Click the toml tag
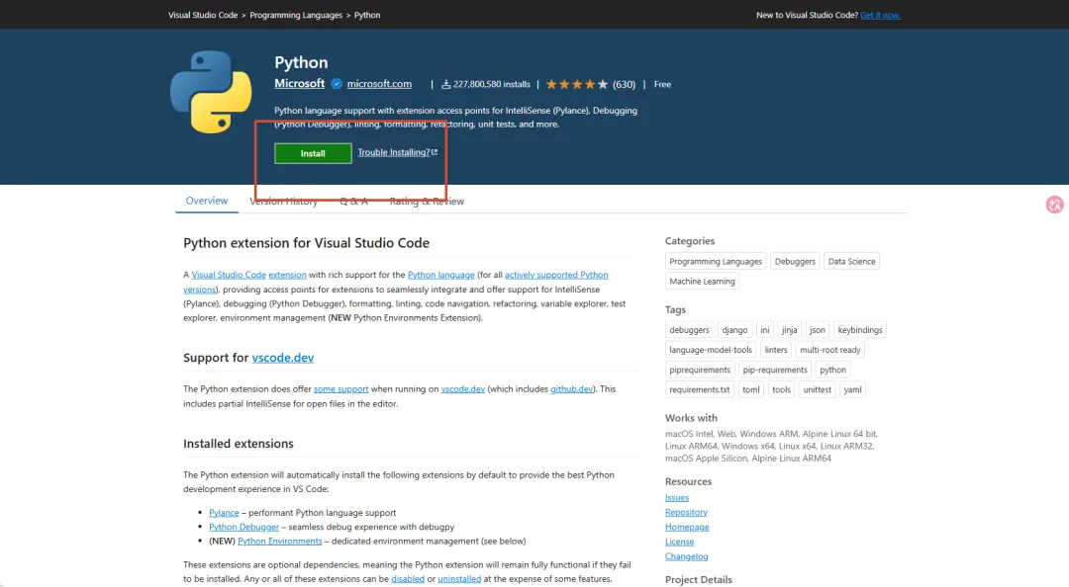Viewport: 1069px width, 587px height. click(751, 389)
